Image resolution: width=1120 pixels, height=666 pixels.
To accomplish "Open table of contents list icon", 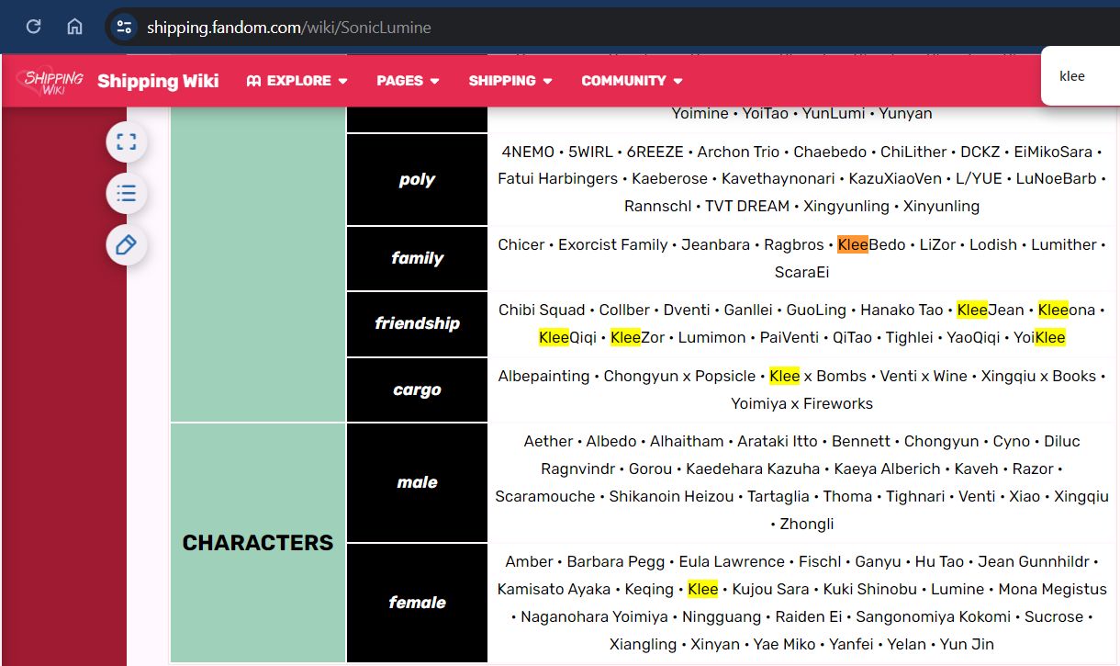I will tap(127, 193).
